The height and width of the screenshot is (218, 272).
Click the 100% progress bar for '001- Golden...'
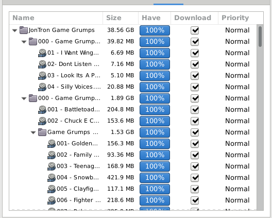155,144
